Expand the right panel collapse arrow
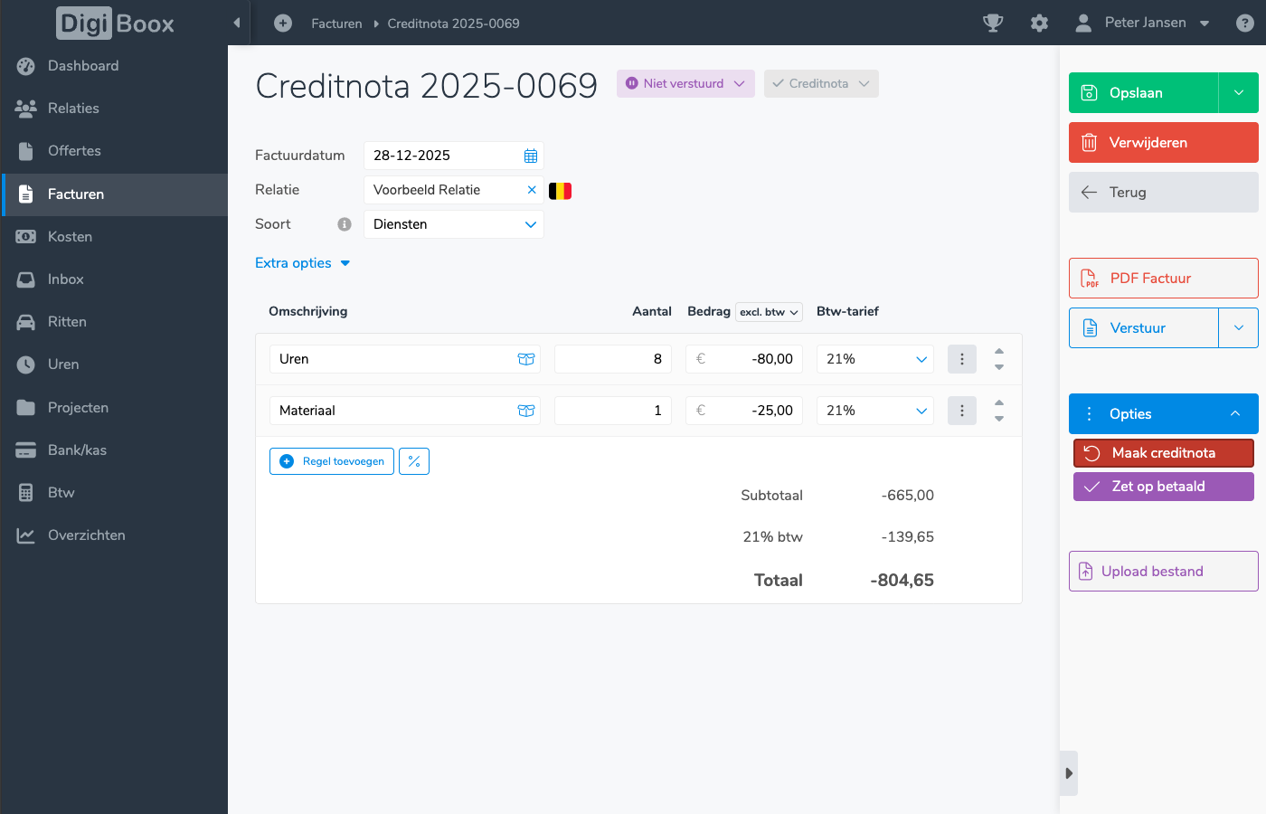1266x814 pixels. [x=1068, y=773]
